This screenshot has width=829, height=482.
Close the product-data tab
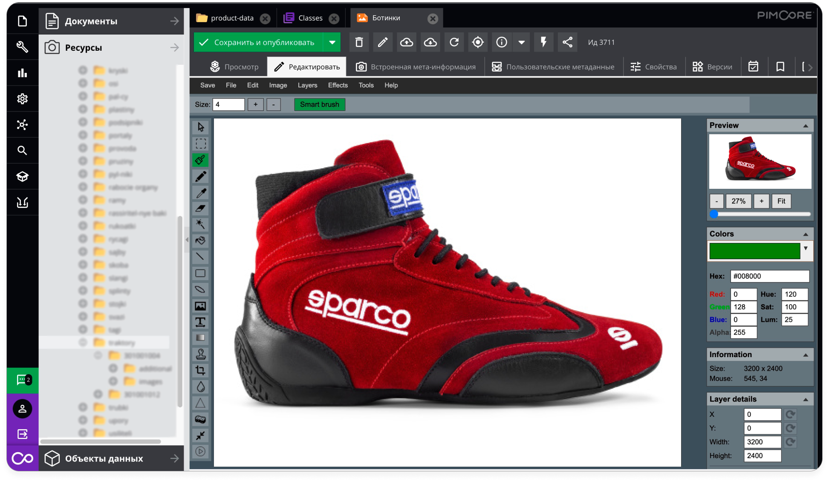click(x=265, y=18)
